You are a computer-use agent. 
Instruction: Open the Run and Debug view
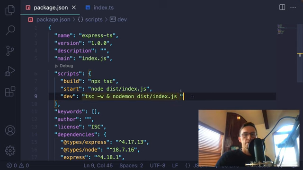(10, 71)
